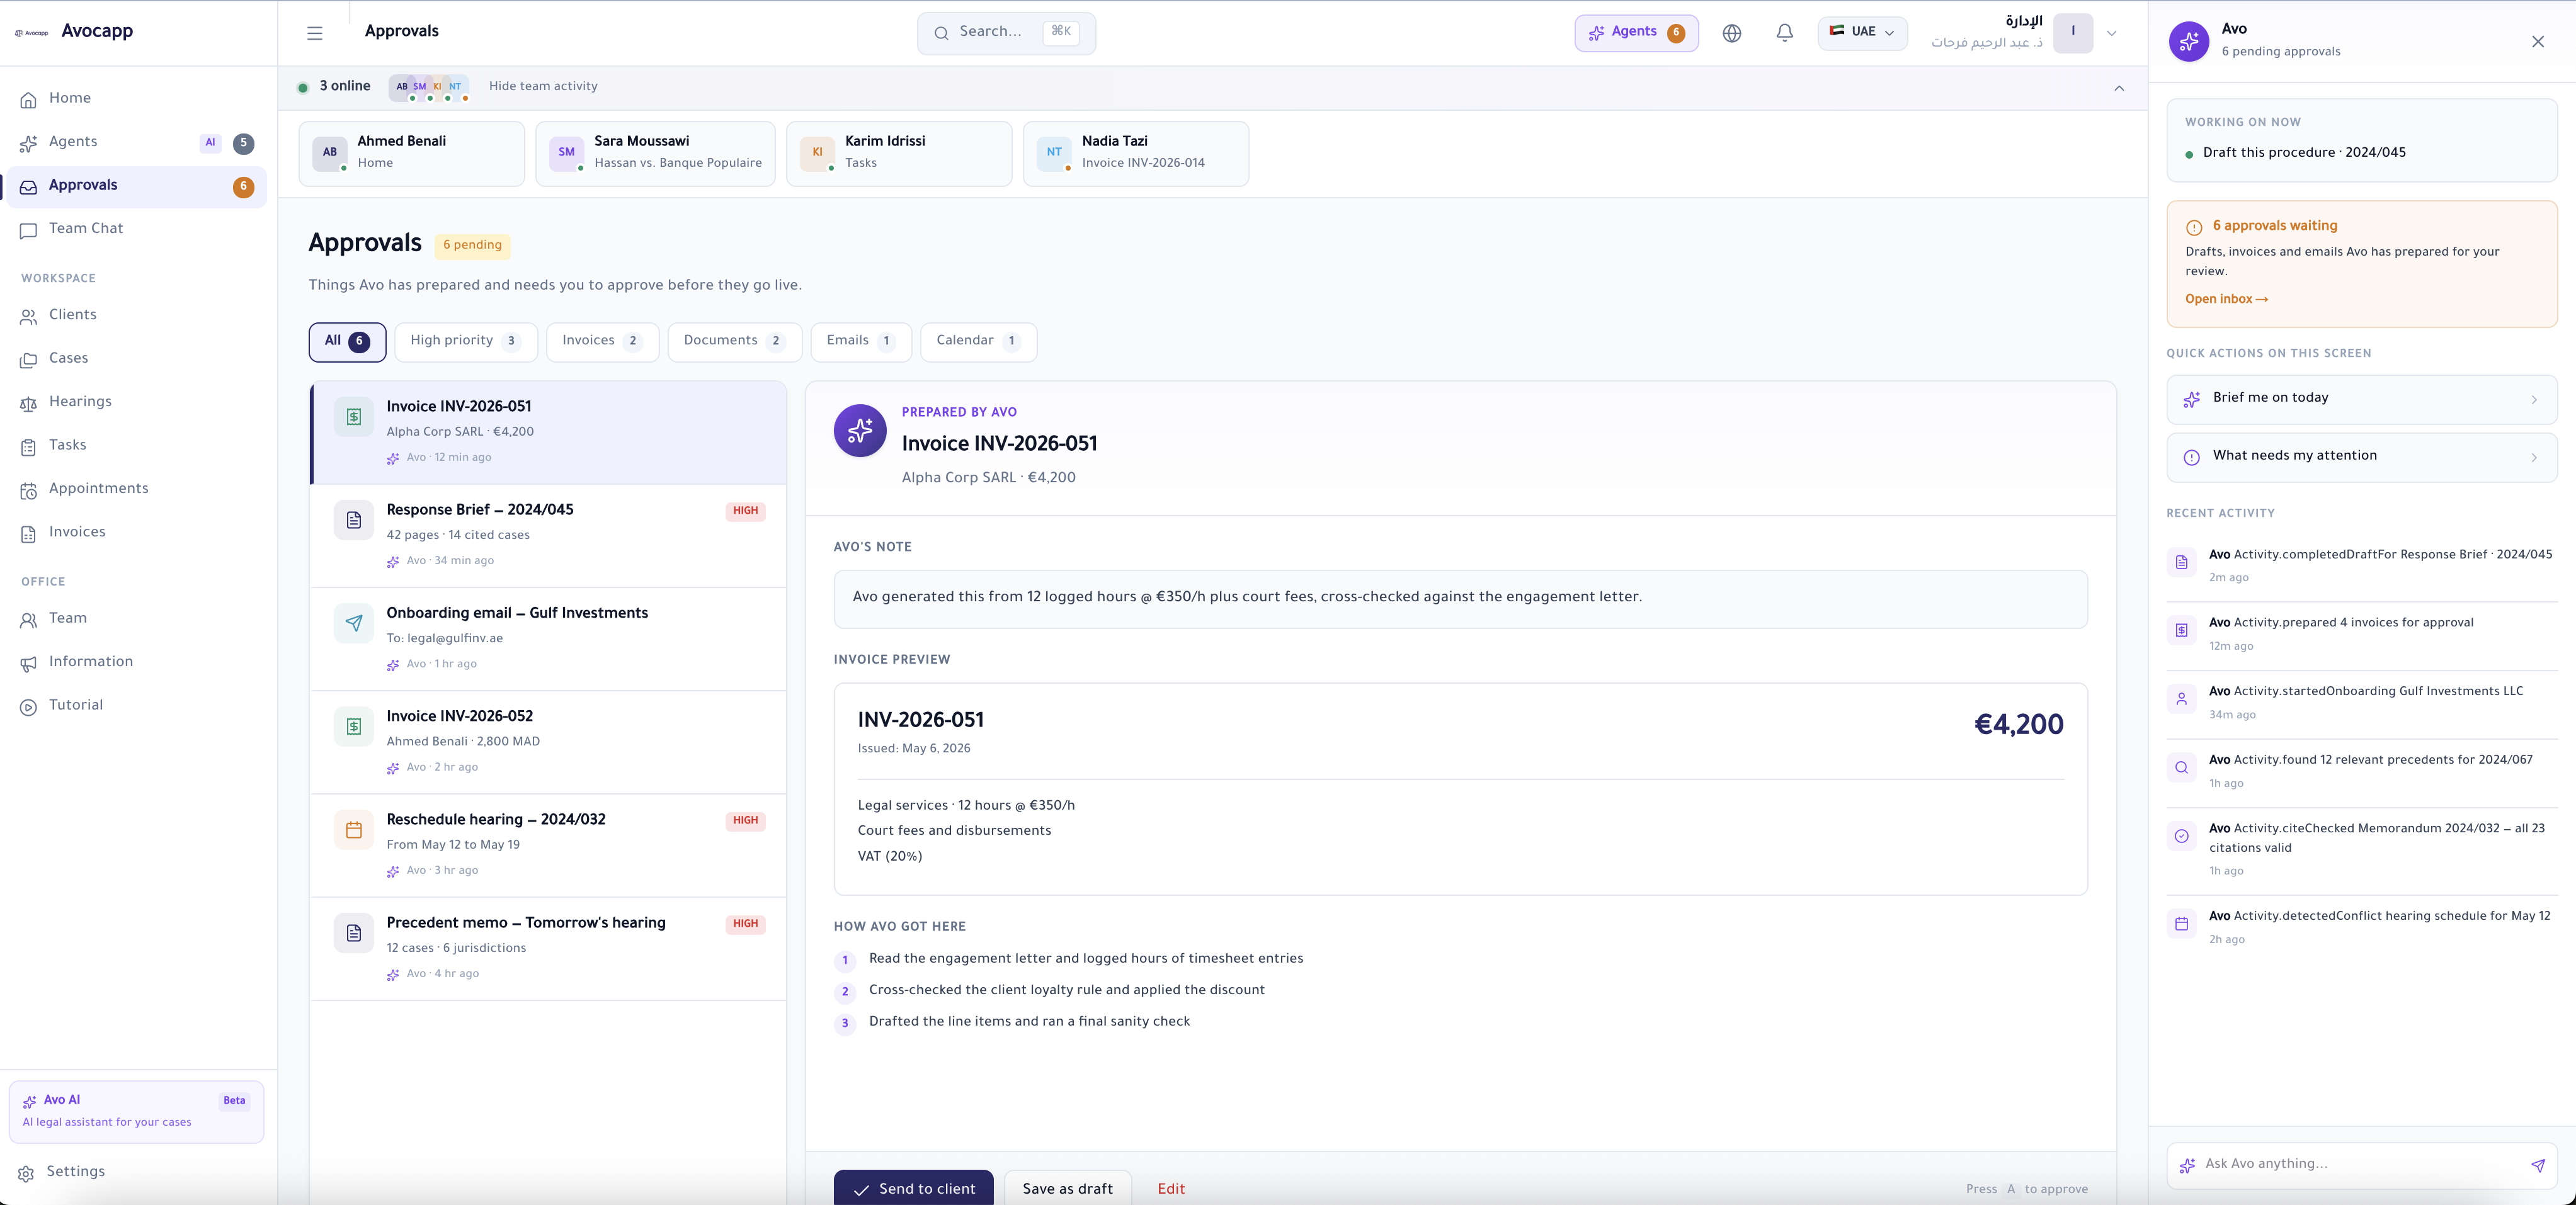Click the Avo sparkle avatar in panel header
This screenshot has width=2576, height=1205.
(2189, 41)
